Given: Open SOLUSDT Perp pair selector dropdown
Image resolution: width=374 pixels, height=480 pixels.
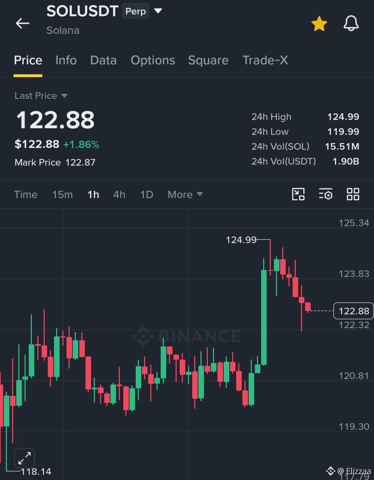Looking at the screenshot, I should [x=158, y=11].
